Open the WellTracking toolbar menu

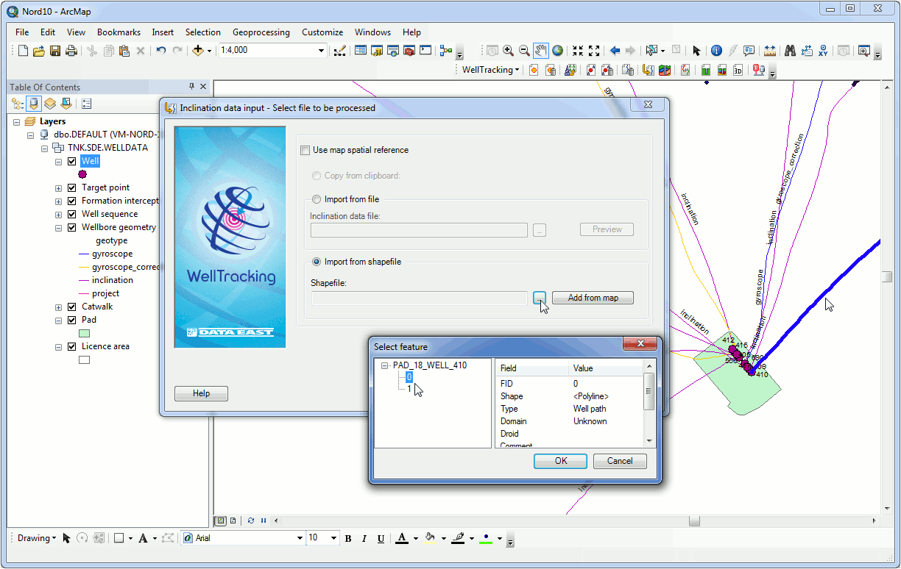(490, 70)
